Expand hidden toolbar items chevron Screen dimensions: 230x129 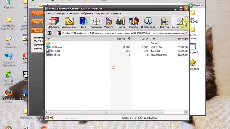[187, 18]
